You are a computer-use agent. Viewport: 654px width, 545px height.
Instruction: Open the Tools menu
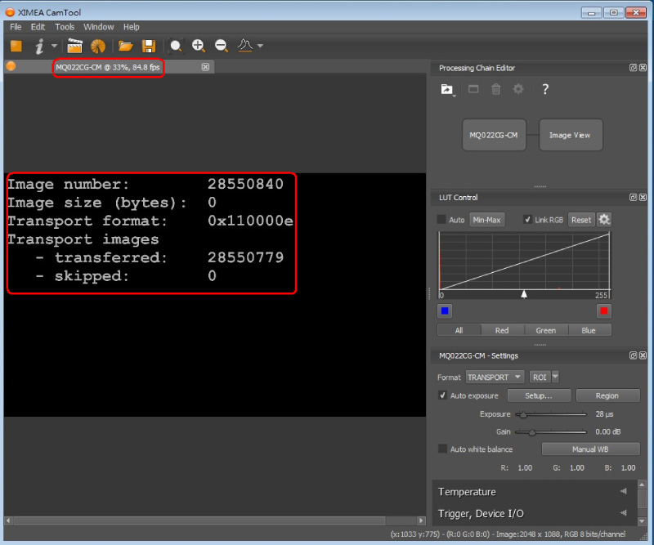pyautogui.click(x=65, y=27)
